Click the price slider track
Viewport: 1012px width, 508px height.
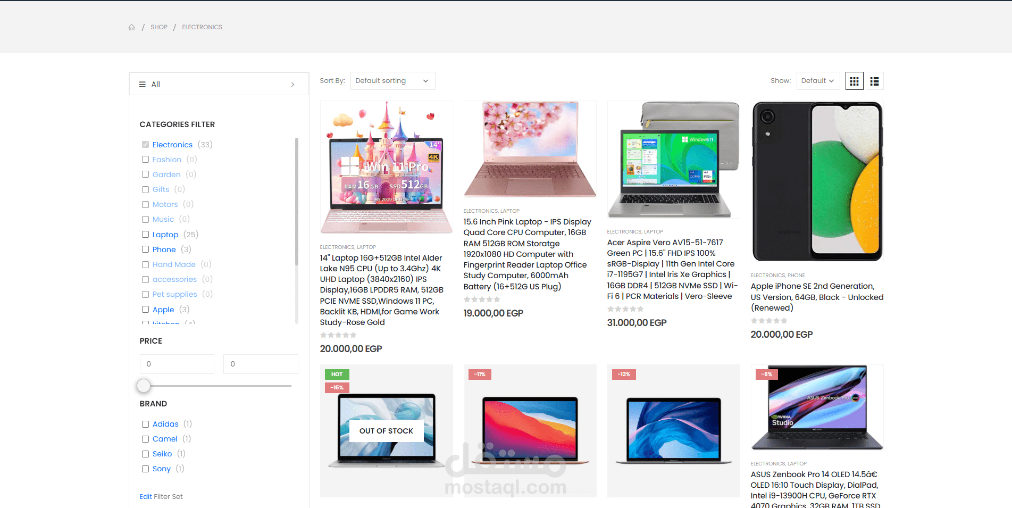pos(218,386)
